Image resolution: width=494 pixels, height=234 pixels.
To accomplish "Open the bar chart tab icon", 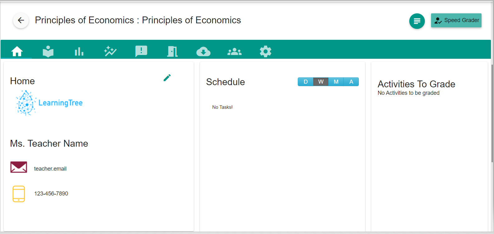I will (79, 51).
